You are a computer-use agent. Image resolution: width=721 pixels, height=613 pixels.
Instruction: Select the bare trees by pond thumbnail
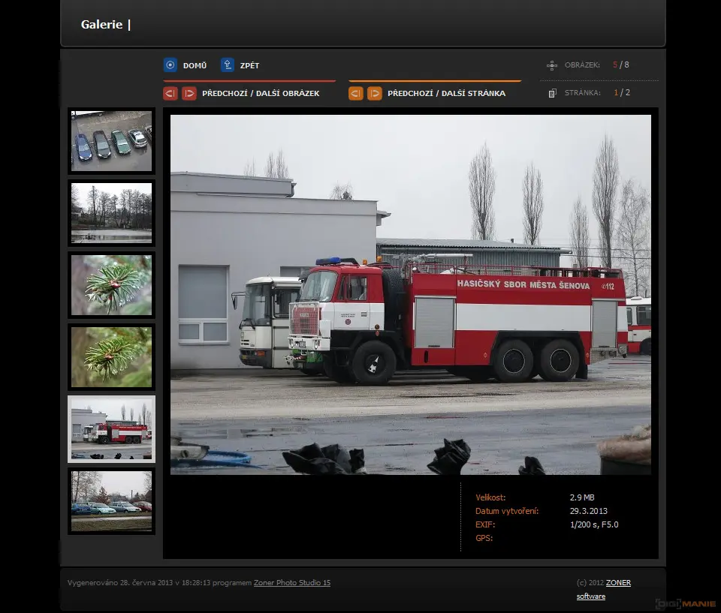tap(111, 213)
